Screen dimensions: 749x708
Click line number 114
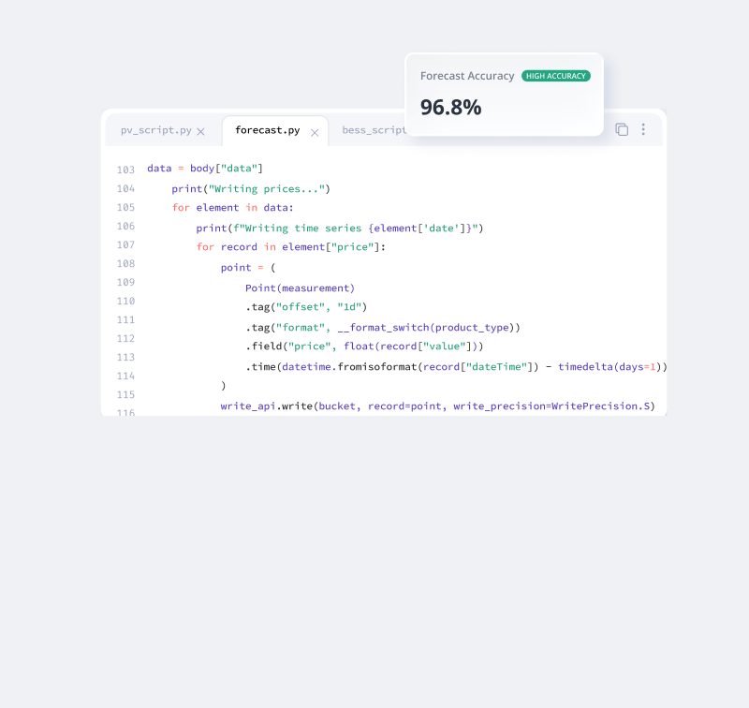coord(125,376)
